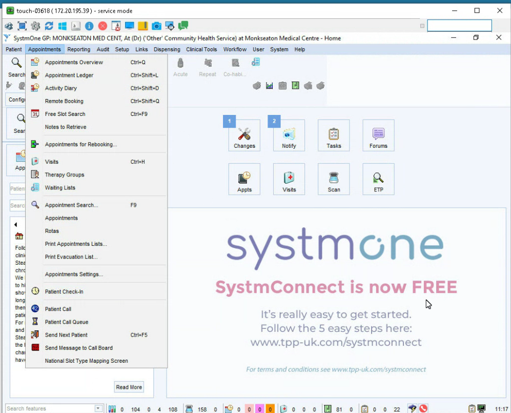The width and height of the screenshot is (511, 413).
Task: Open National Slot Type Mapping Screen
Action: click(96, 361)
